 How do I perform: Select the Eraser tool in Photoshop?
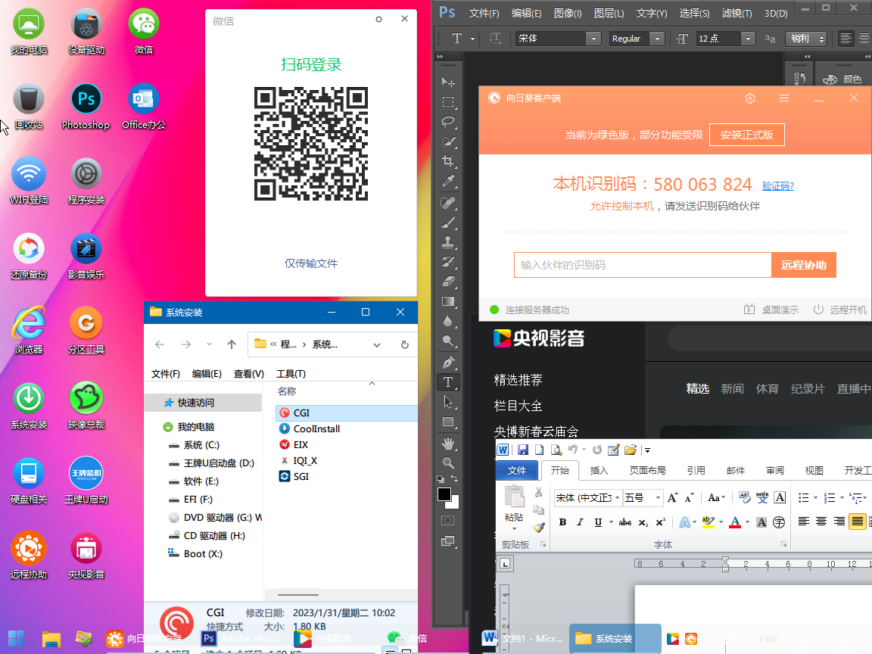coord(448,282)
